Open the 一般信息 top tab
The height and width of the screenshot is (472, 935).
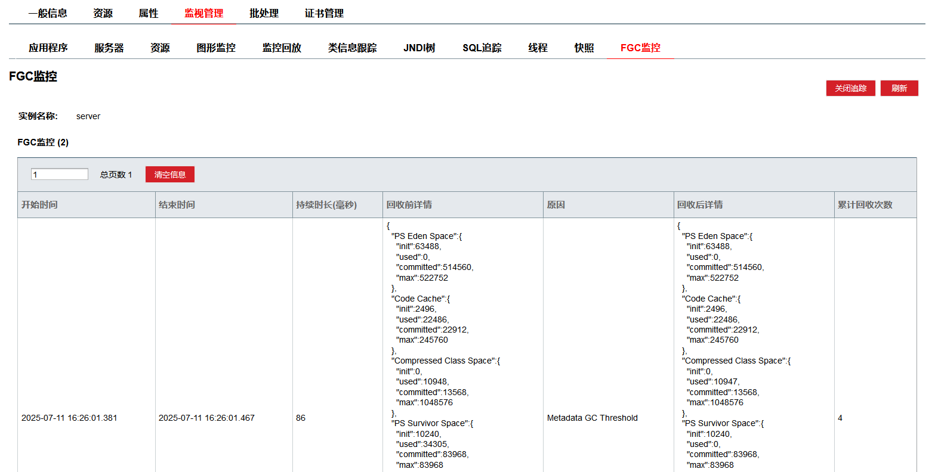click(48, 13)
